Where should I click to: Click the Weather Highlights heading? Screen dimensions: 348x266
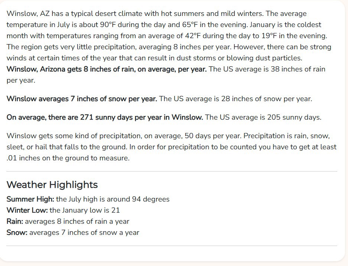[52, 185]
